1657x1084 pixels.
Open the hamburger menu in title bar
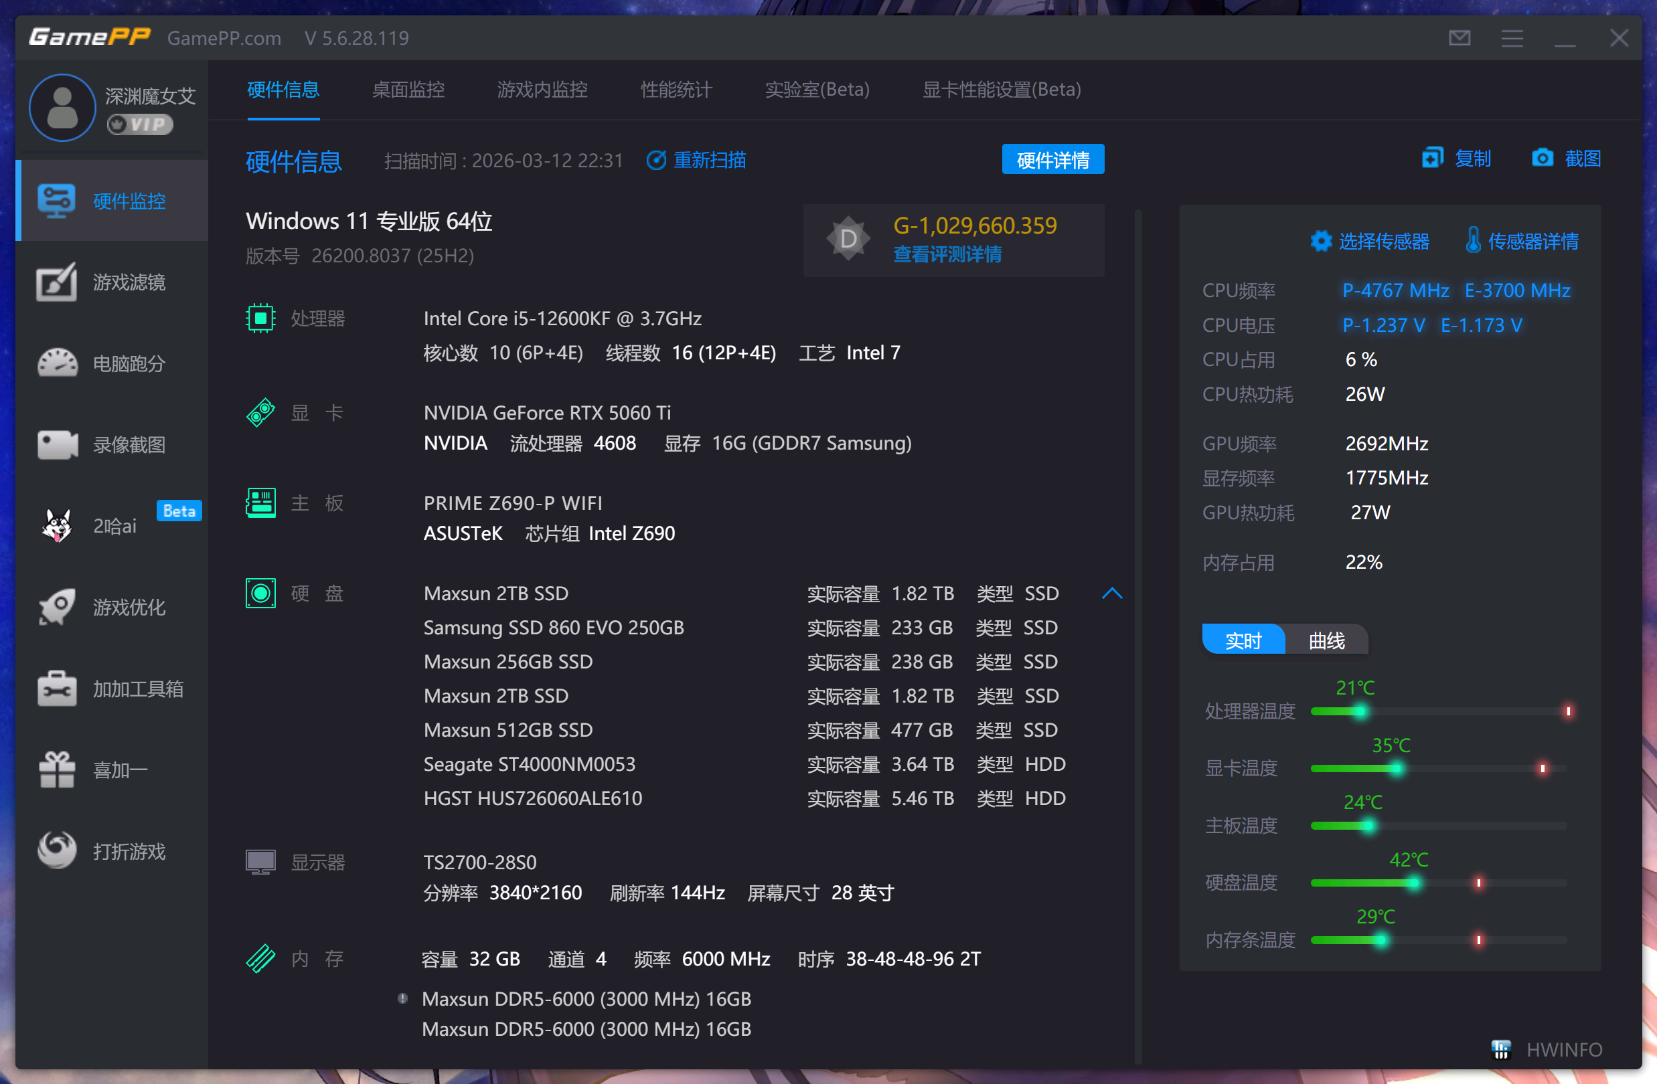pyautogui.click(x=1512, y=37)
